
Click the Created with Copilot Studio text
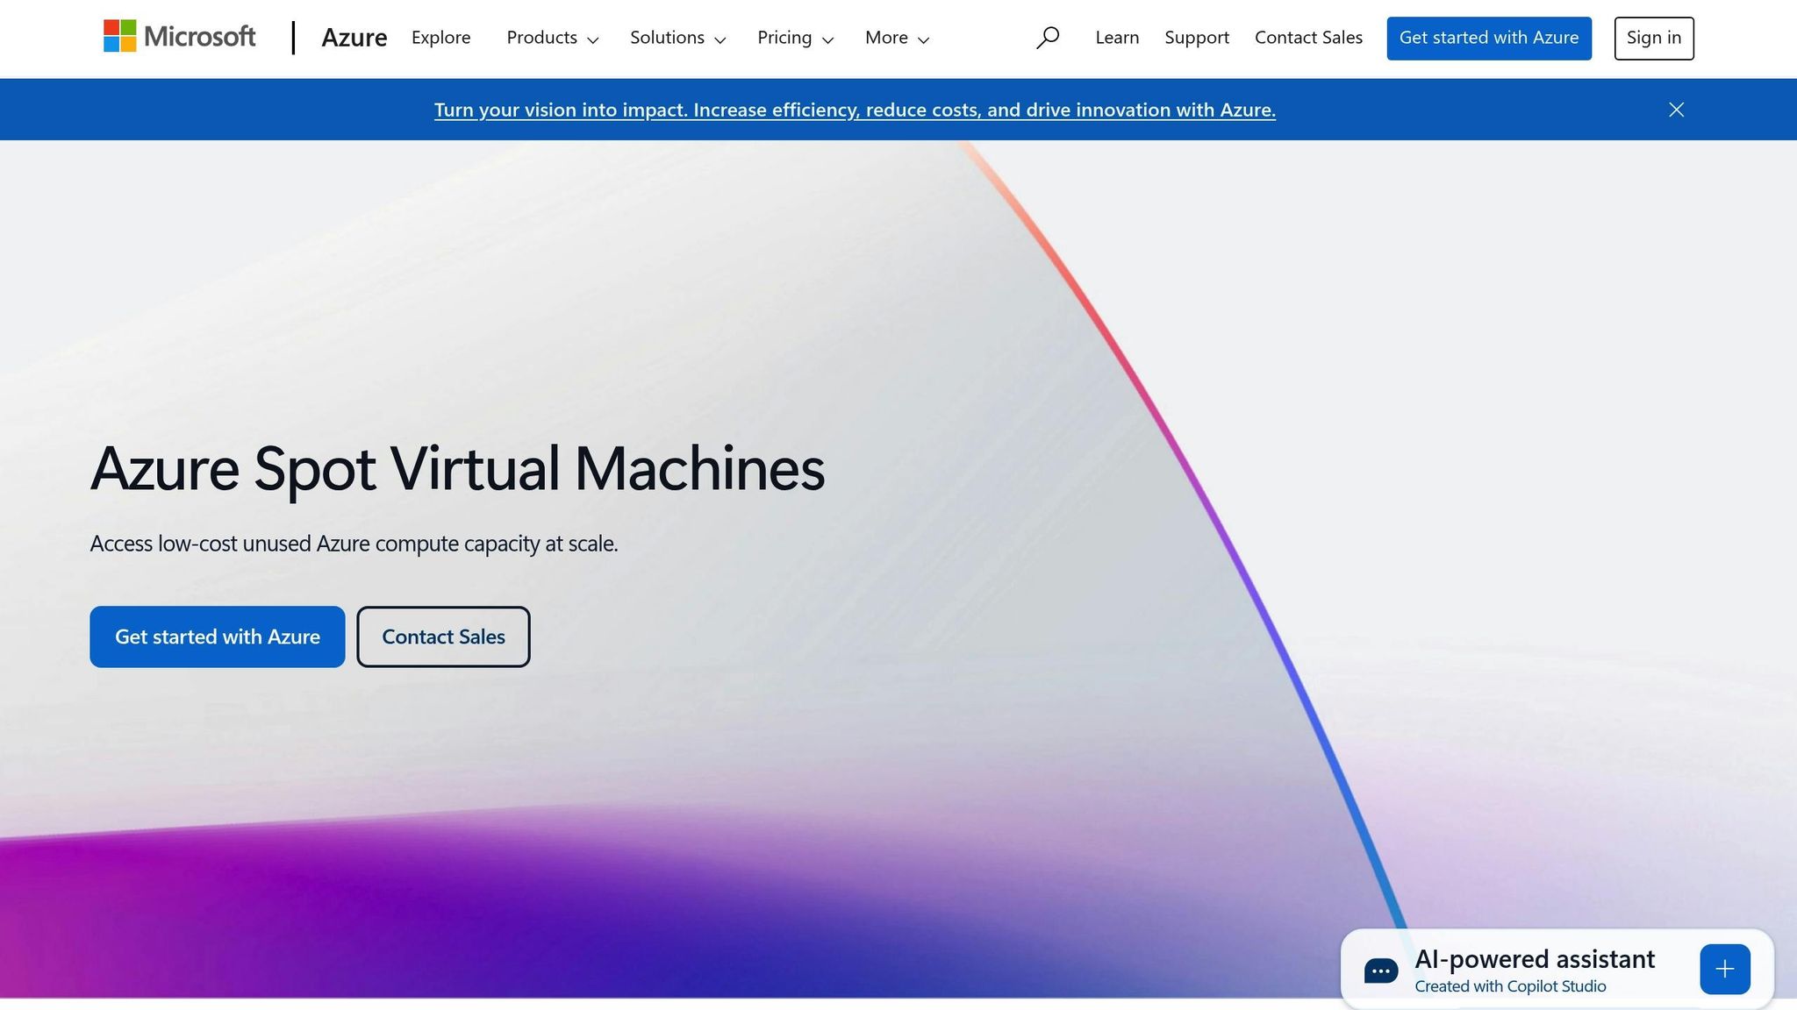pos(1510,986)
